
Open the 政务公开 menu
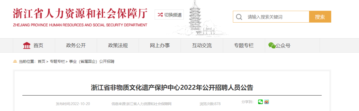click(x=76, y=46)
